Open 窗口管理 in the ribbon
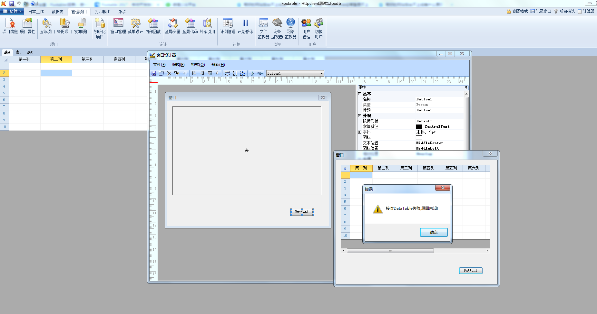Screen dimensions: 597x314 (x=118, y=26)
